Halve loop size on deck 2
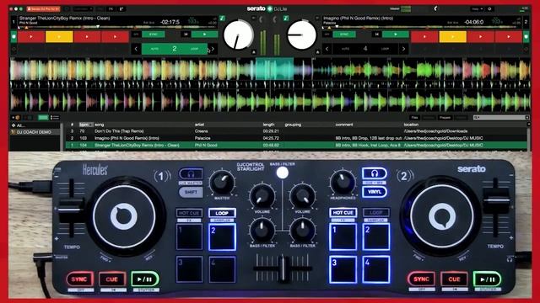The height and width of the screenshot is (303, 540). click(327, 49)
